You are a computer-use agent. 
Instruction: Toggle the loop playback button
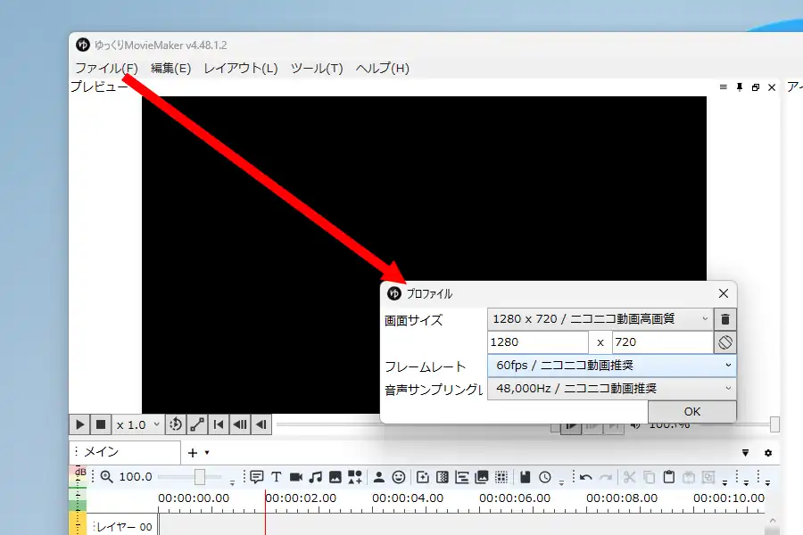tap(176, 425)
